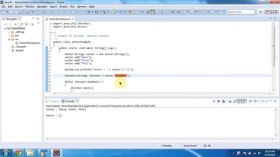
Task: Collapse the VectorDemo project node
Action: click(x=5, y=28)
